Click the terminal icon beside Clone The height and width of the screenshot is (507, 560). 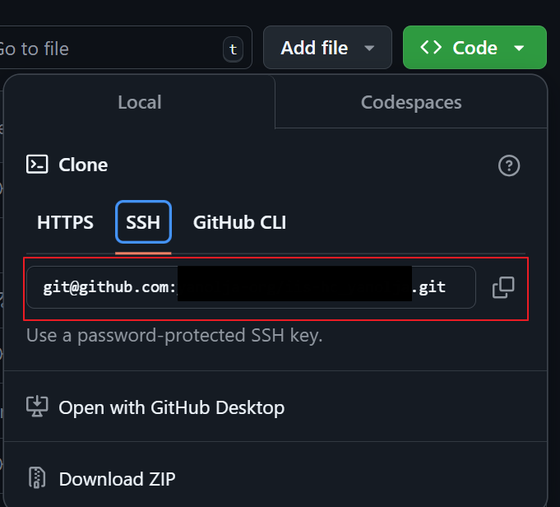[37, 165]
